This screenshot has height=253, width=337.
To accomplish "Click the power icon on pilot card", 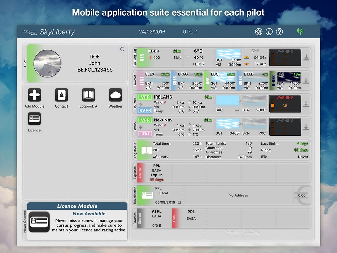I will click(122, 49).
